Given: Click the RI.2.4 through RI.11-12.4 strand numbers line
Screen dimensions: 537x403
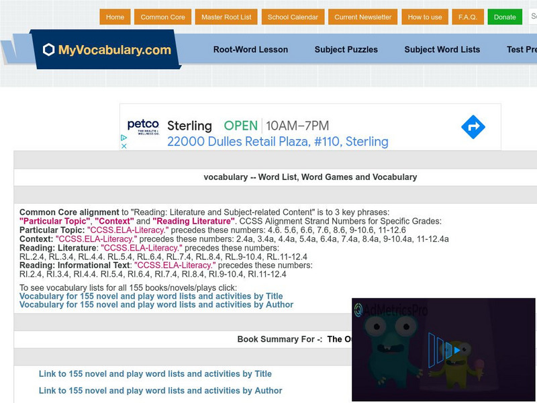Looking at the screenshot, I should (x=153, y=274).
